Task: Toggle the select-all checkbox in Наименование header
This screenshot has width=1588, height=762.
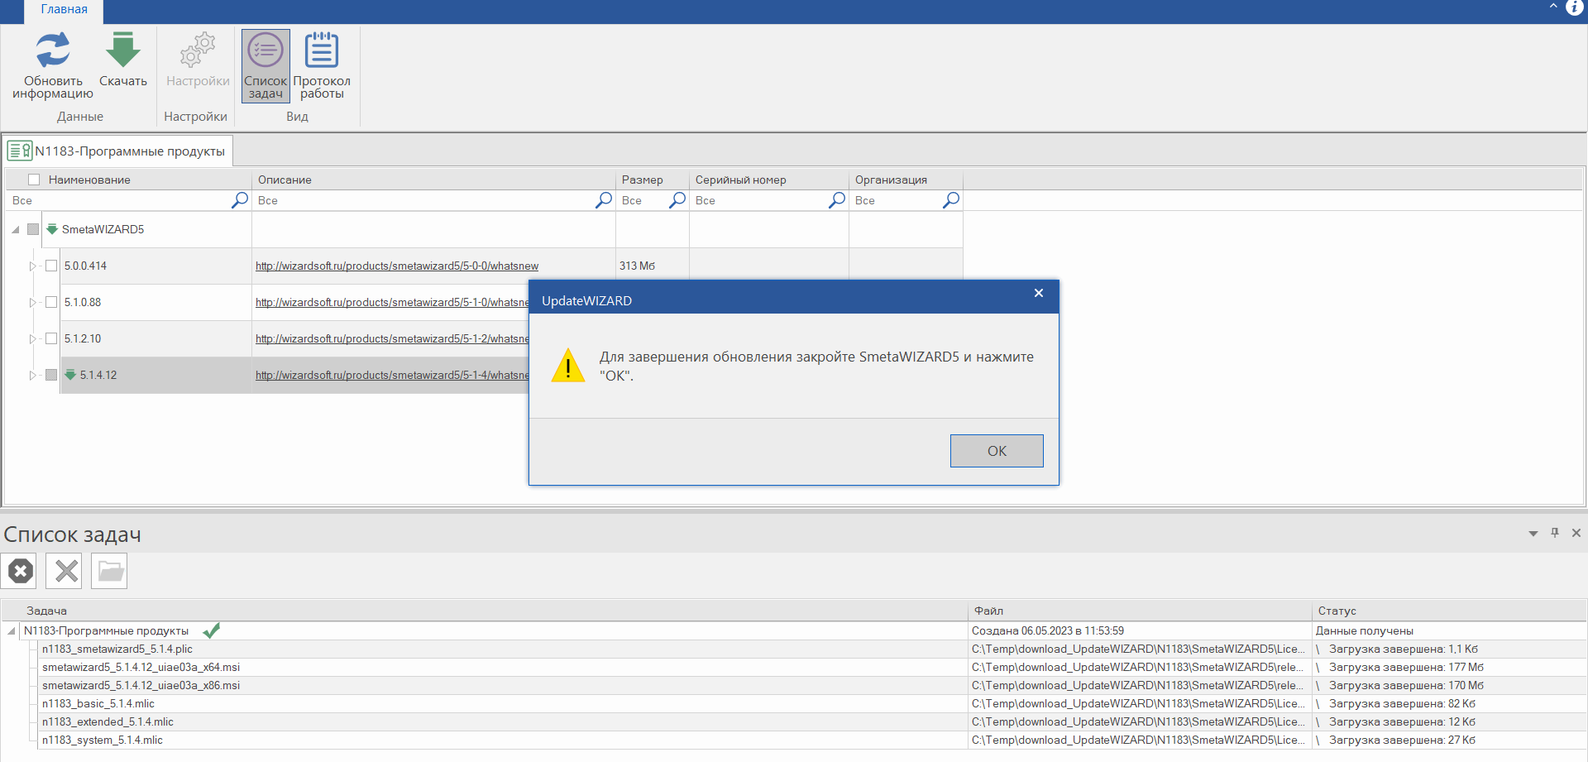Action: pos(34,180)
